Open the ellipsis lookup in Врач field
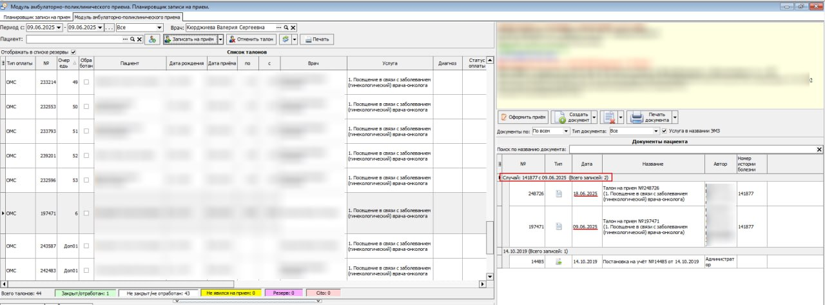Viewport: 825px width, 305px height. point(279,28)
